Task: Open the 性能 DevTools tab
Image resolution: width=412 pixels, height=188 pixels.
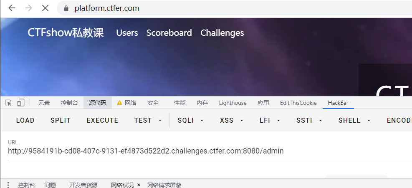Action: tap(180, 103)
